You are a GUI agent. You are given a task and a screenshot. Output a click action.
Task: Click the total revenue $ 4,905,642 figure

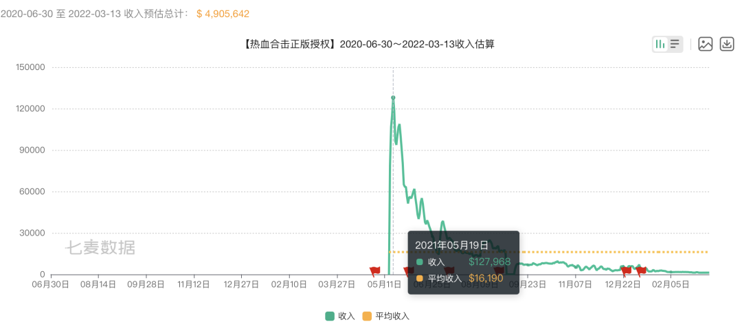pyautogui.click(x=223, y=14)
